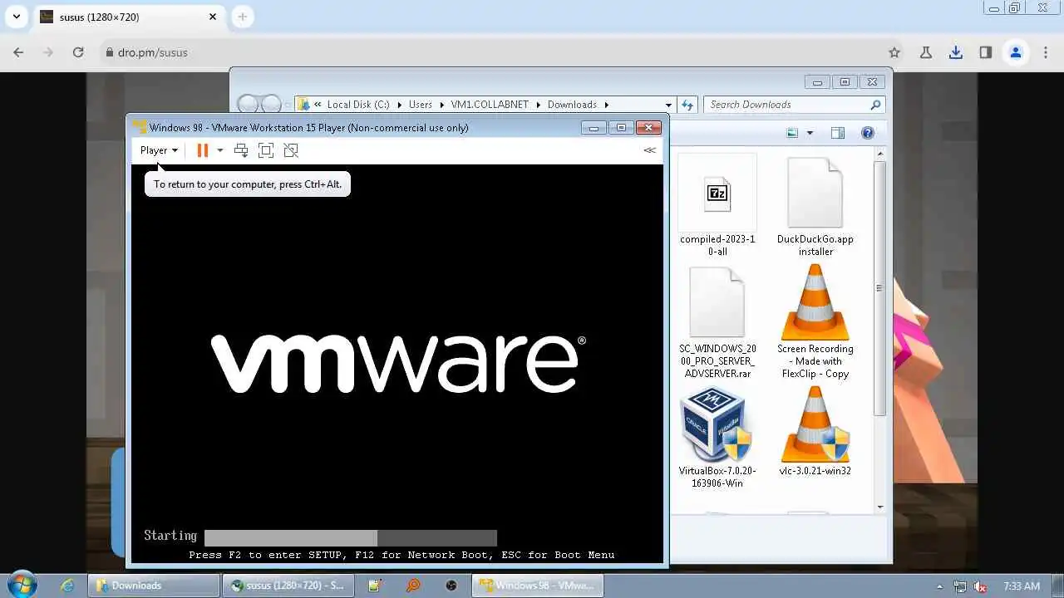Switch to susus browser taskbar button
This screenshot has width=1064, height=598.
pyautogui.click(x=288, y=586)
